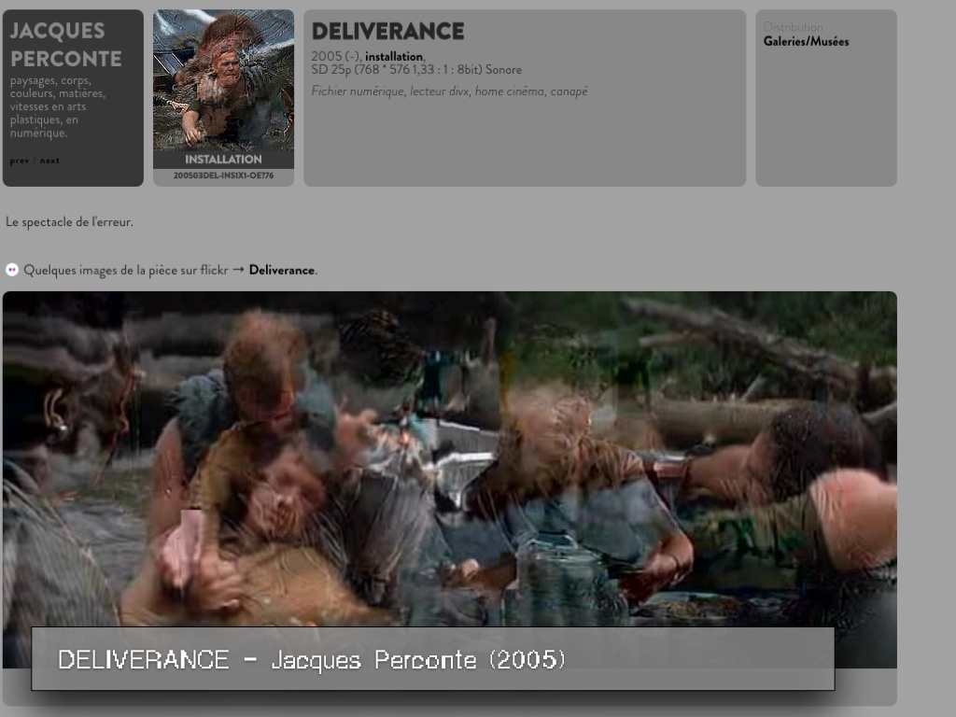Select the SD 25p technical specs line
The height and width of the screenshot is (717, 956).
416,69
